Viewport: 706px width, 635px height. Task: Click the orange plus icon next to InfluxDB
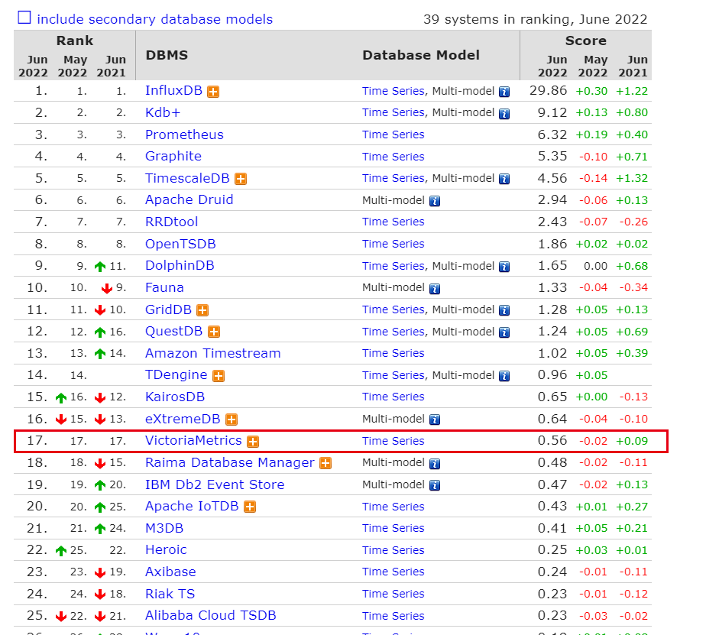213,91
